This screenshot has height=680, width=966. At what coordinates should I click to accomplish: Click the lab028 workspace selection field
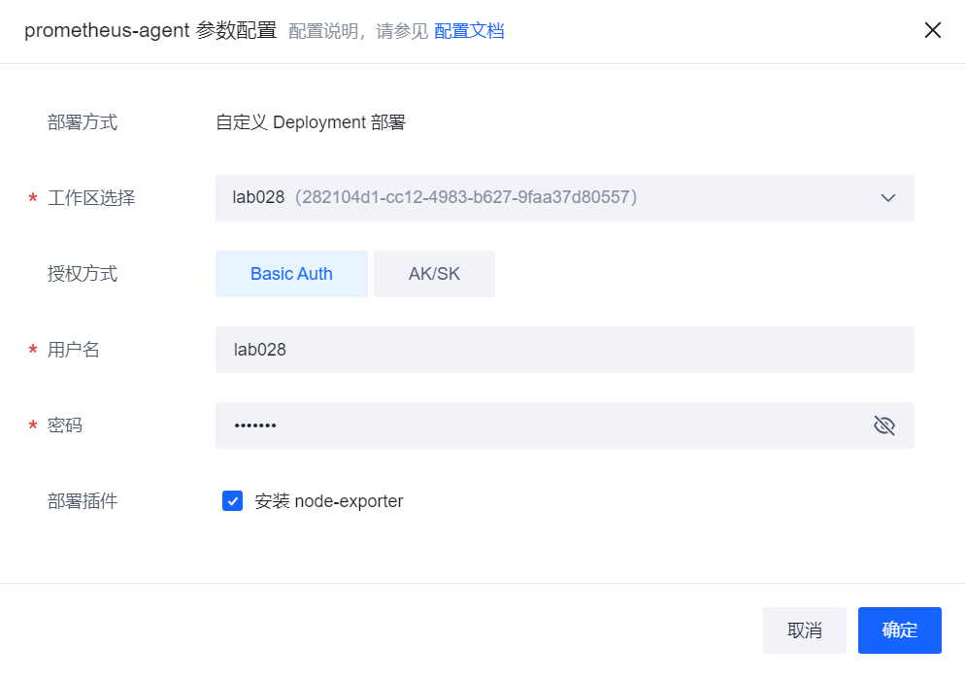tap(544, 198)
